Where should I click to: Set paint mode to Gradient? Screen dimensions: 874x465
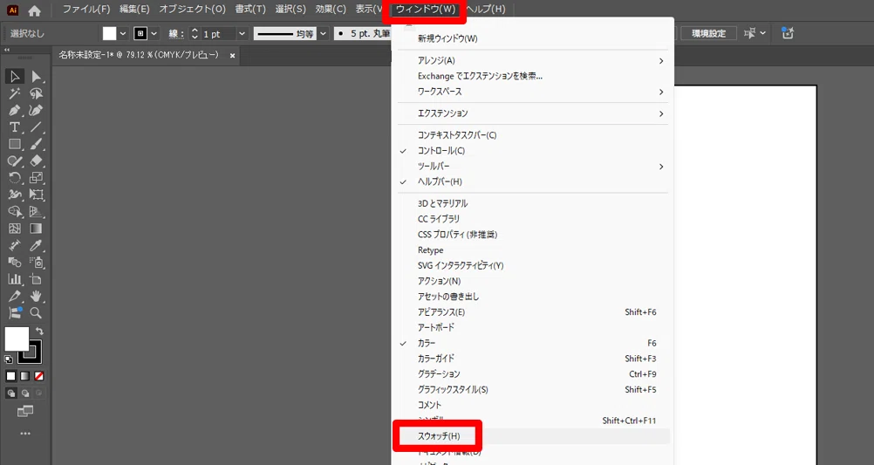(25, 376)
